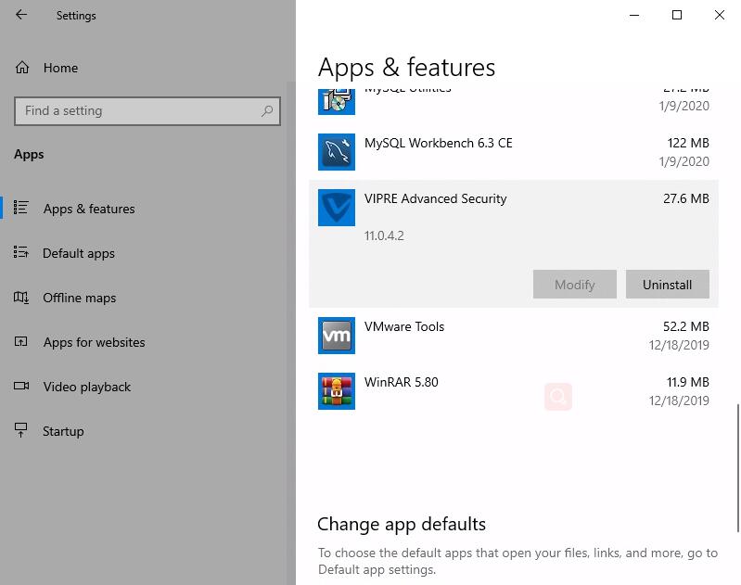Maximize the Settings window

677,15
